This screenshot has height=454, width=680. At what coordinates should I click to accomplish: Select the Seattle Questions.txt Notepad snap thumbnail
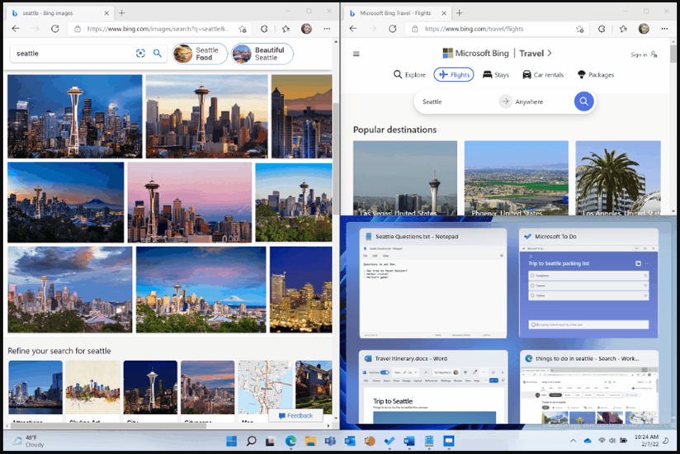tap(432, 283)
